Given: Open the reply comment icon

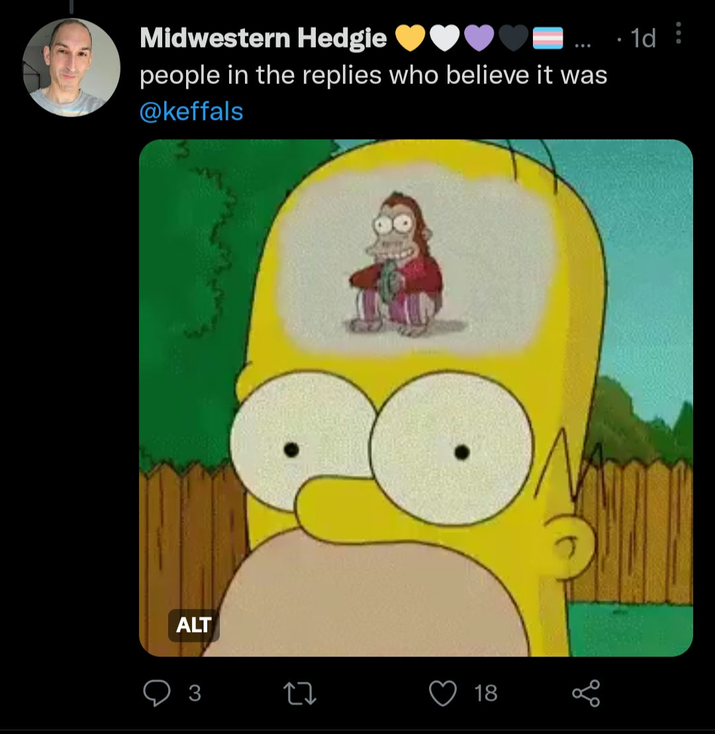Looking at the screenshot, I should pyautogui.click(x=157, y=693).
